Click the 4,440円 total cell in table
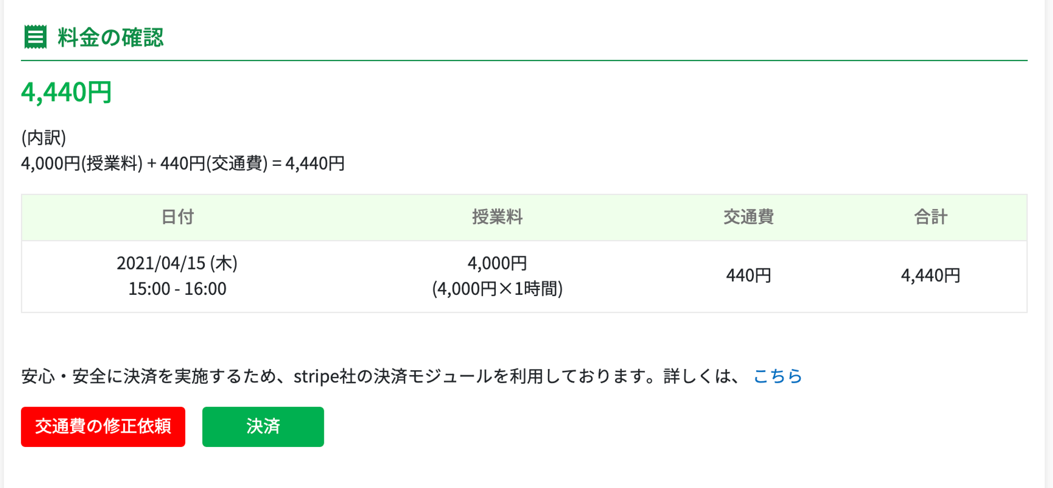The width and height of the screenshot is (1053, 488). [930, 275]
